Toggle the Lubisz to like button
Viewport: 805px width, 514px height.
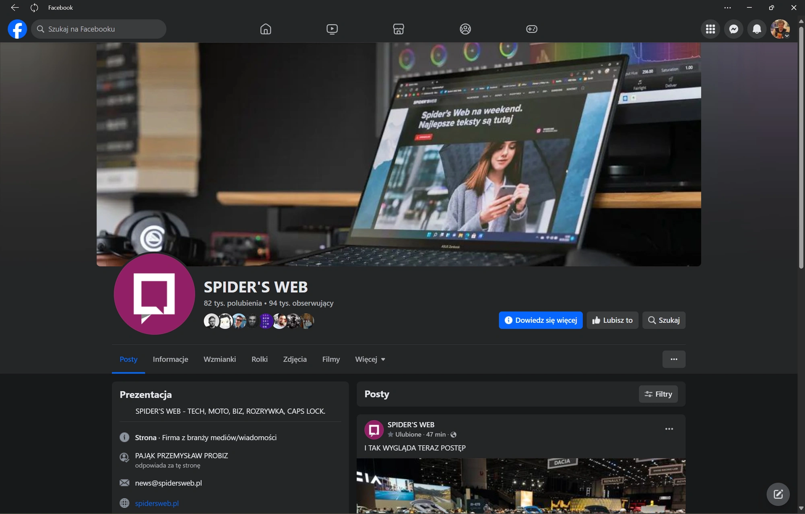click(612, 320)
